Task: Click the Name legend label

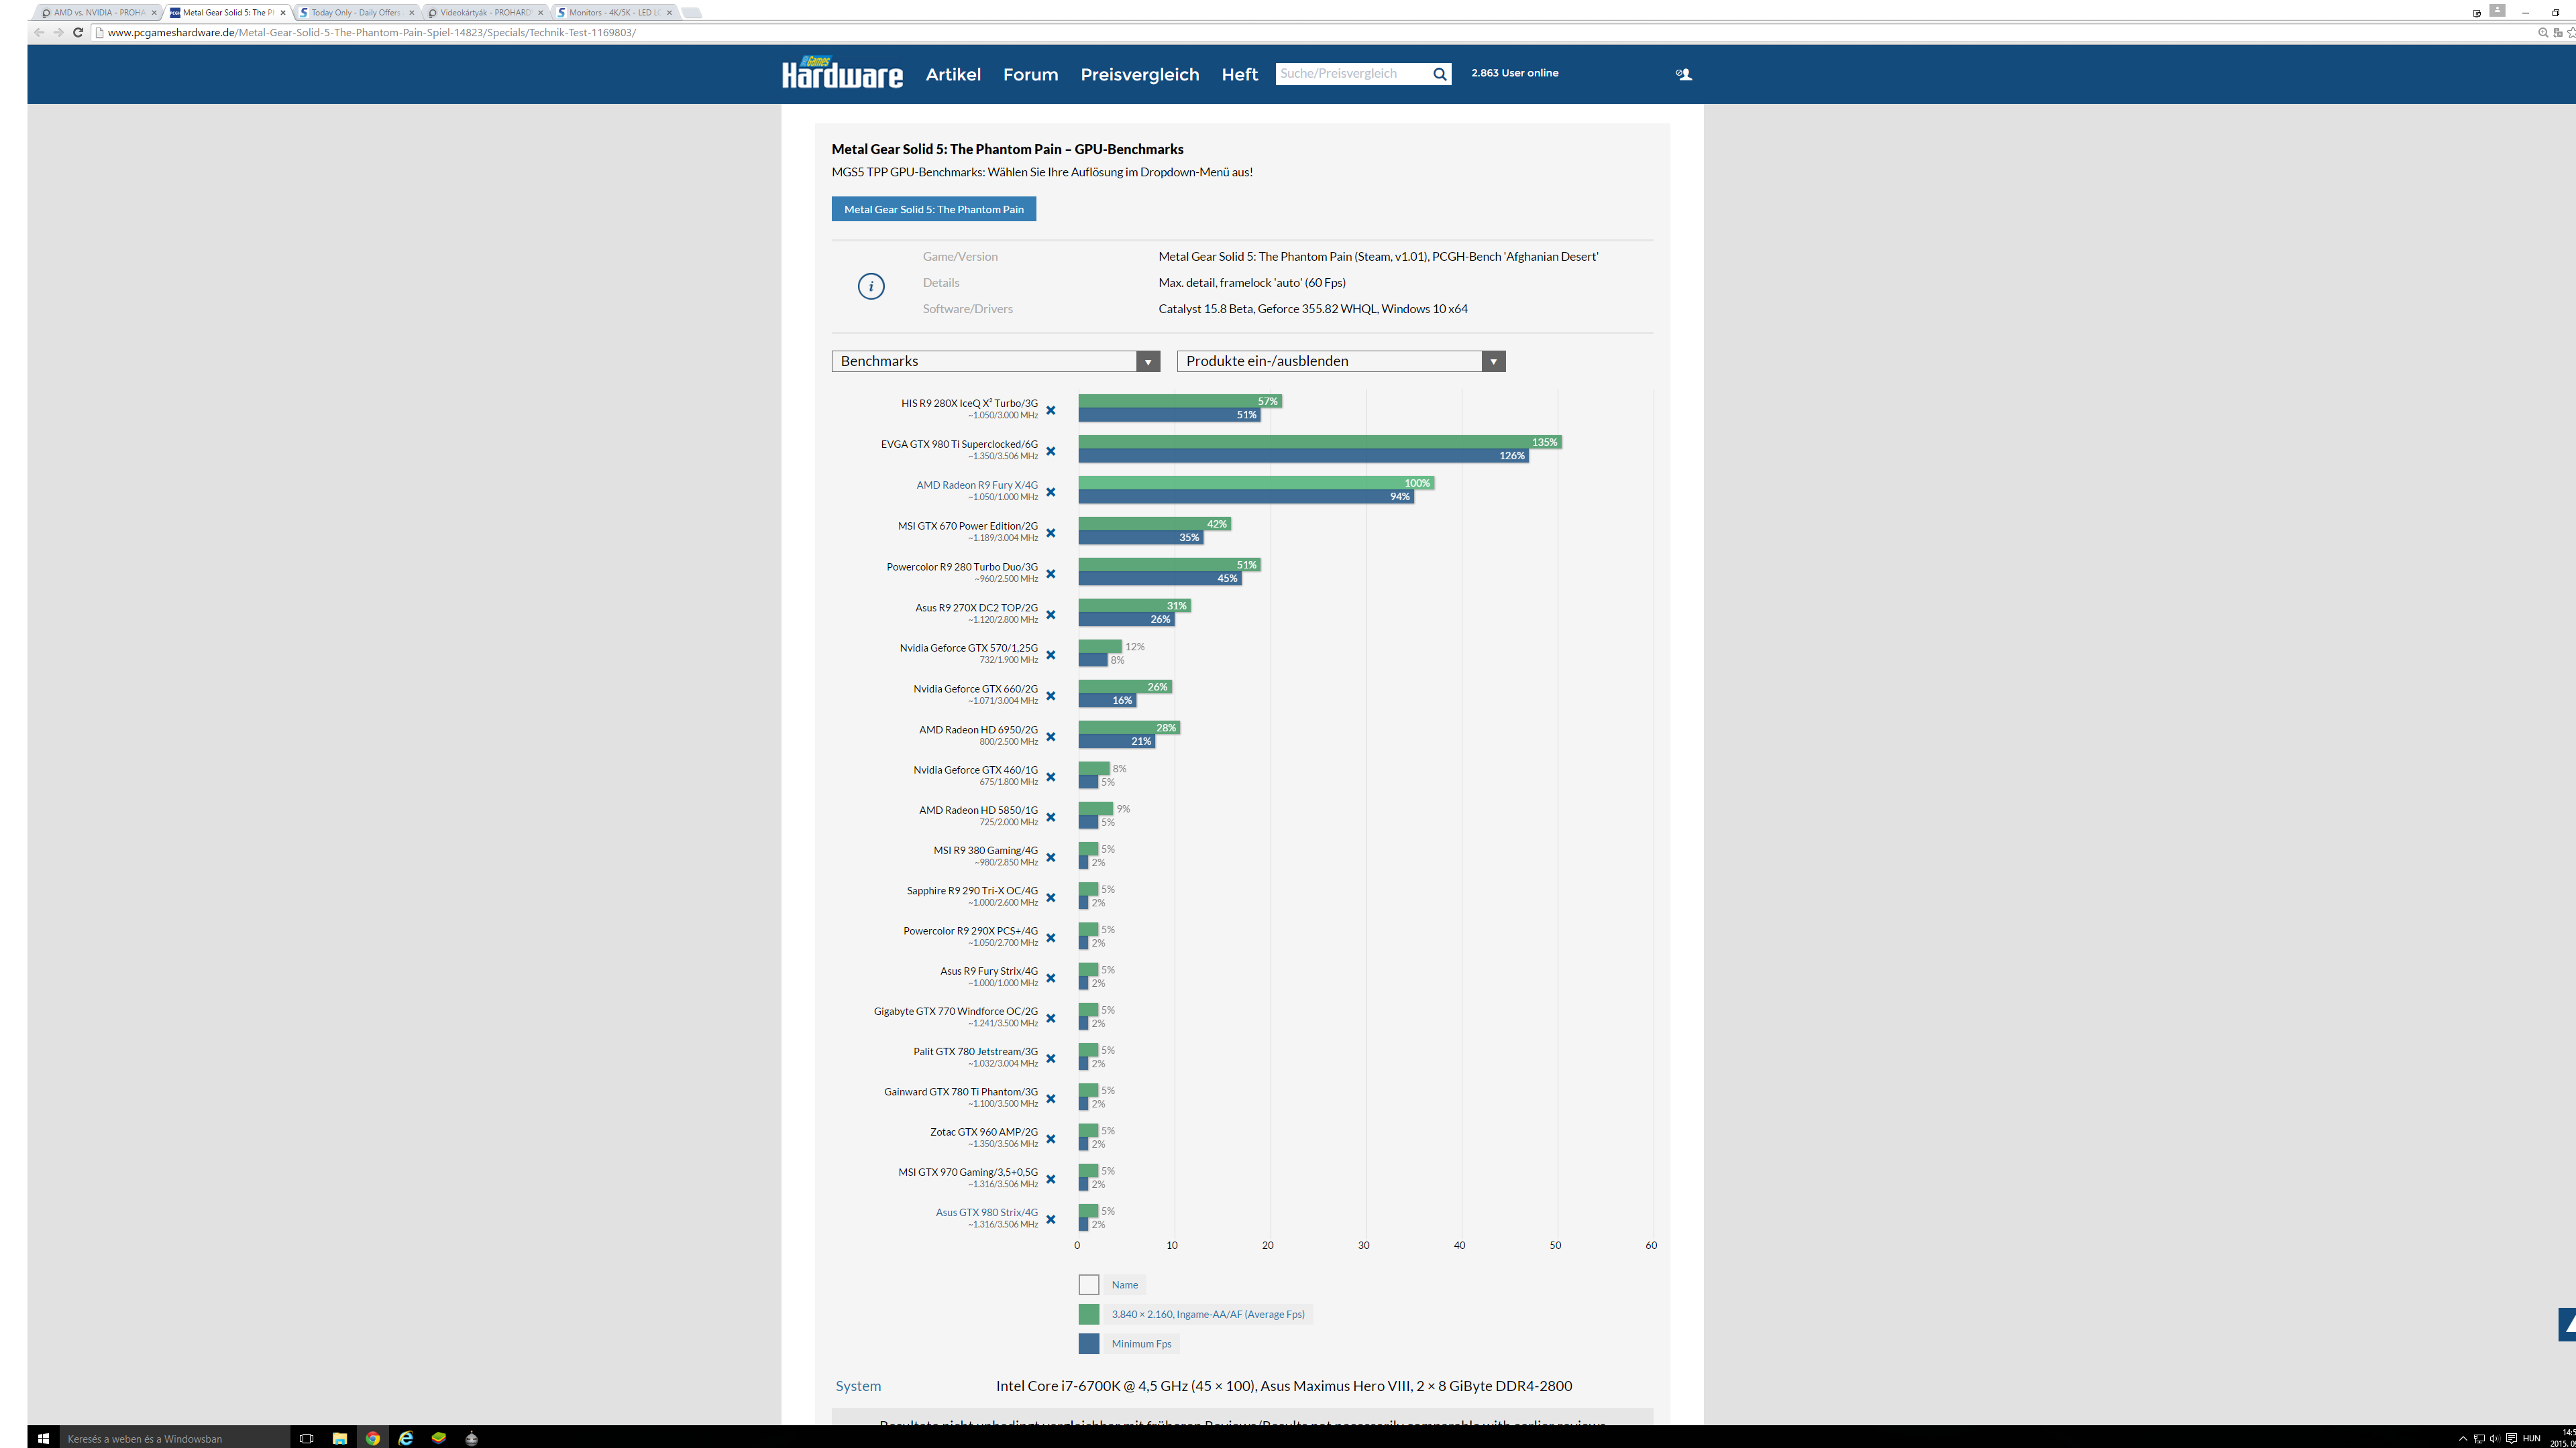Action: (x=1124, y=1285)
